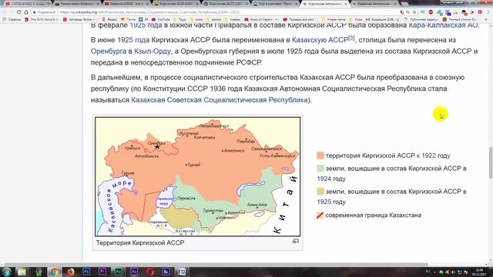Open the purple app icon after Opera
The image size is (493, 277).
pyautogui.click(x=166, y=272)
